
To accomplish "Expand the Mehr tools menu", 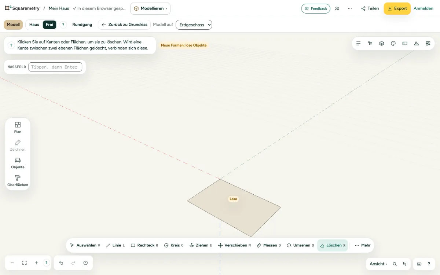I will (x=363, y=245).
